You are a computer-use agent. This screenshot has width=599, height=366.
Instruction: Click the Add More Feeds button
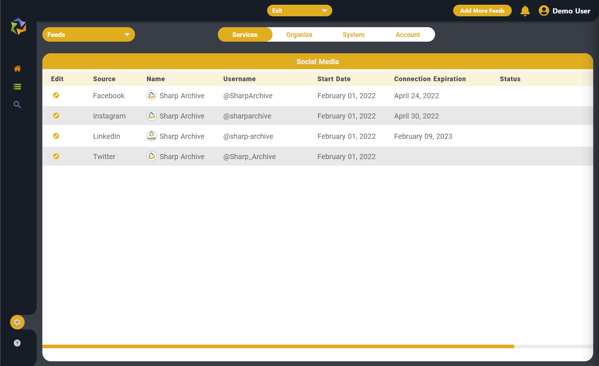(x=482, y=11)
